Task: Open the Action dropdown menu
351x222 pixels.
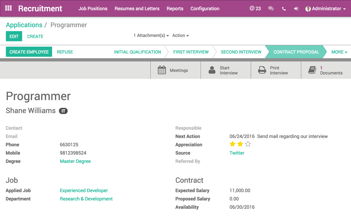Action: coord(180,35)
